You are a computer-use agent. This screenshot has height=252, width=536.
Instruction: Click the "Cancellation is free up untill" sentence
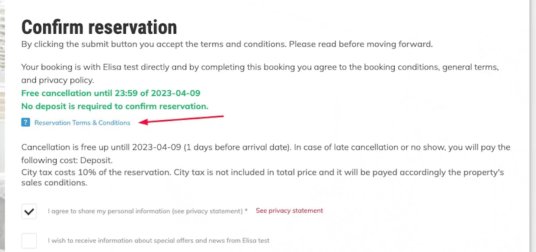[x=265, y=147]
